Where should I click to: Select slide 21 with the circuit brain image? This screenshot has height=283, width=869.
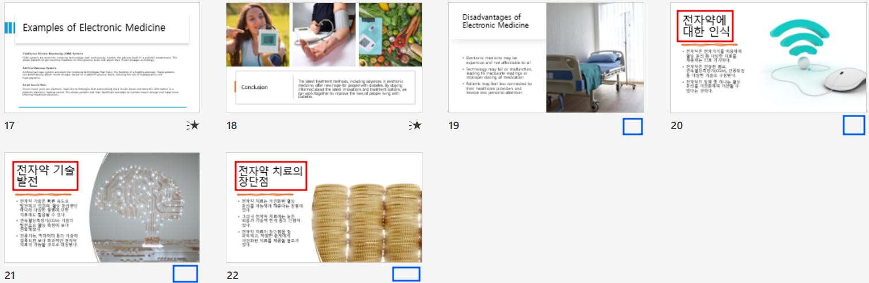click(102, 207)
